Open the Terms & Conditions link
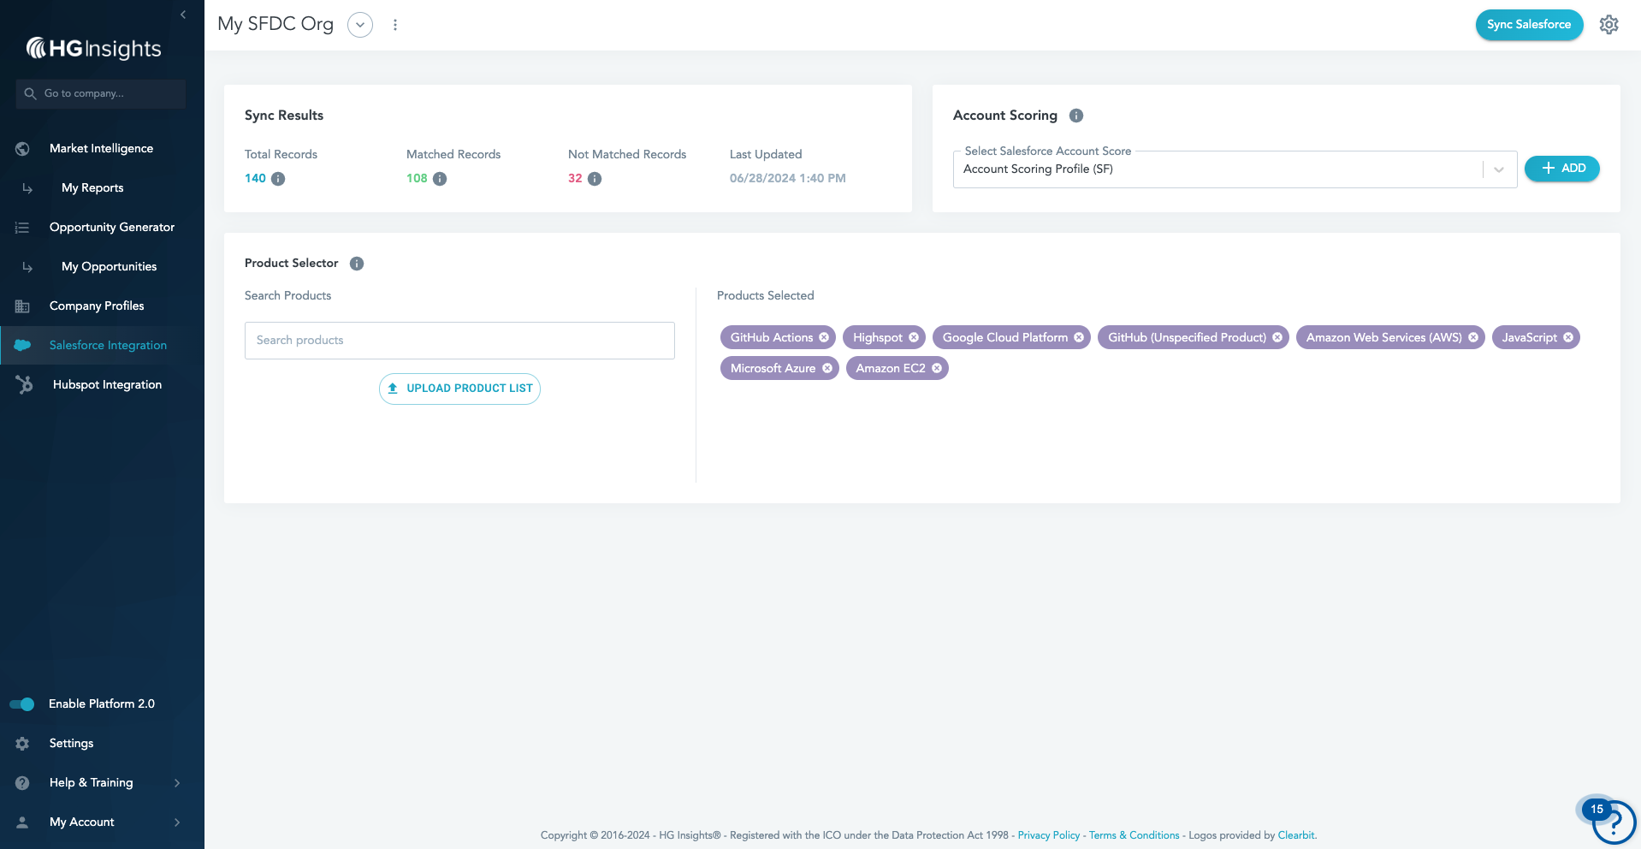The image size is (1641, 849). coord(1134,835)
